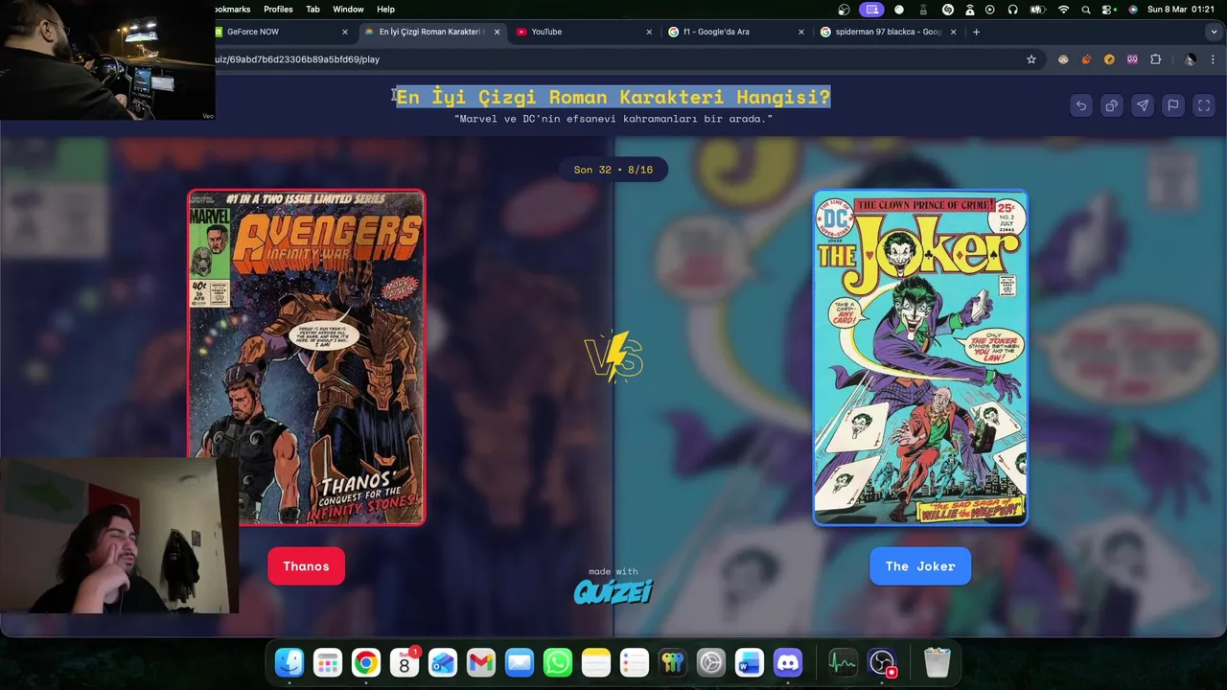Click the date and time display
Screen dimensions: 1227x690
(1181, 9)
